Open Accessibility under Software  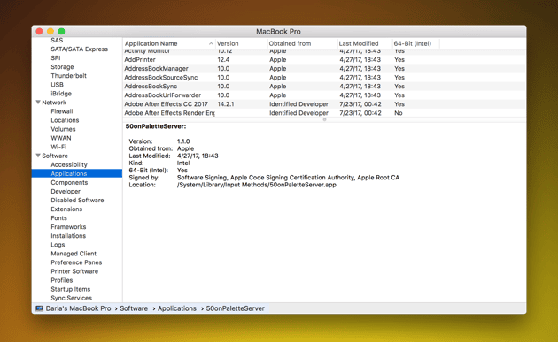(69, 164)
